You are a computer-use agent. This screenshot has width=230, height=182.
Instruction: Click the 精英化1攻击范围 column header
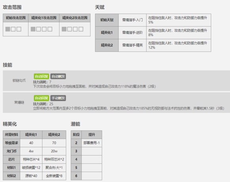(x=44, y=18)
